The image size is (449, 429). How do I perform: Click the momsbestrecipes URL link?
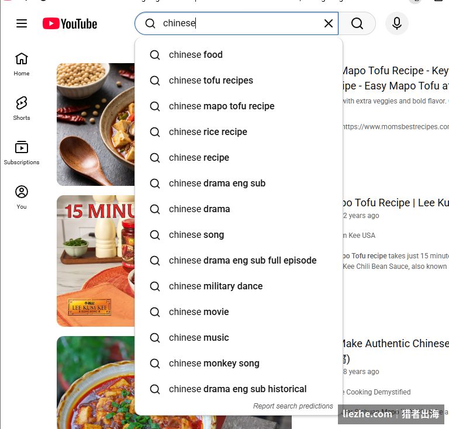pos(395,127)
